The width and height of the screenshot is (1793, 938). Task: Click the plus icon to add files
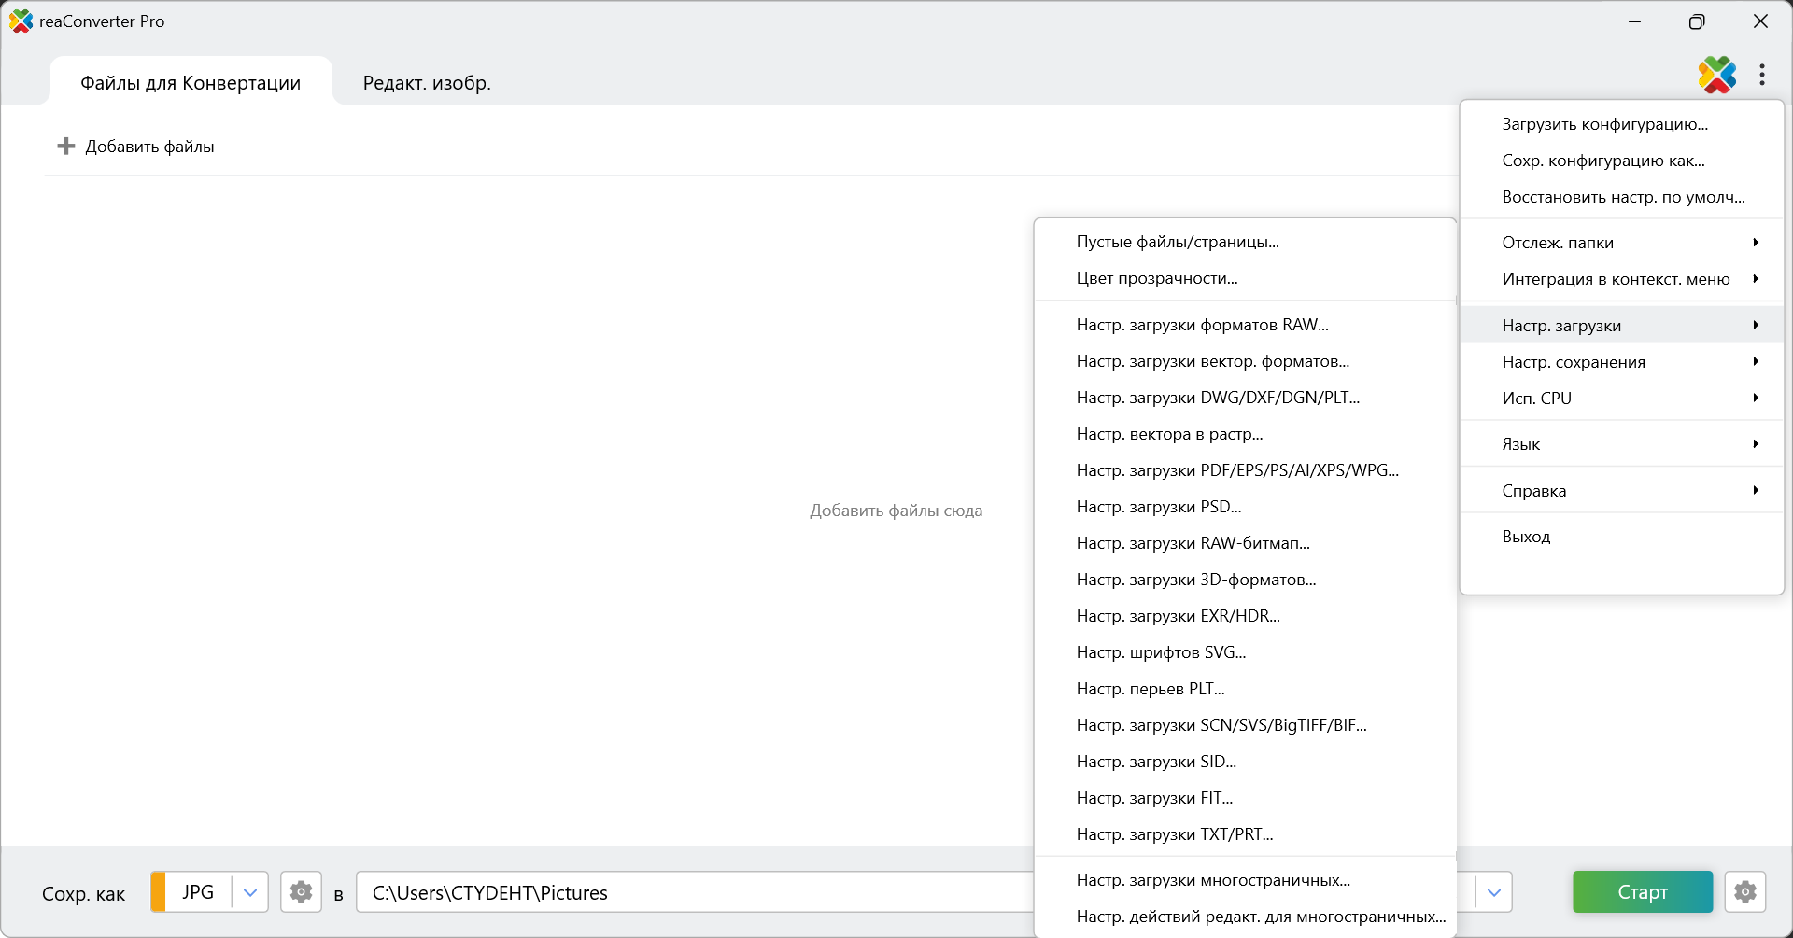click(66, 147)
